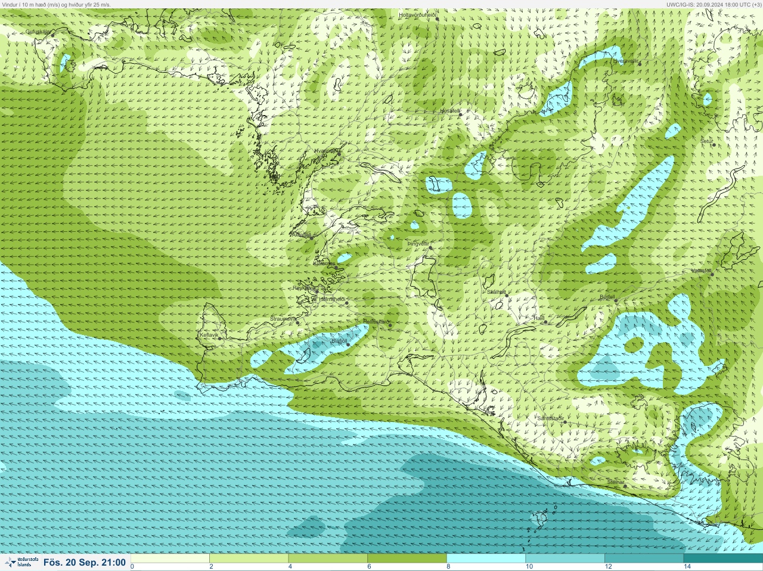Click the Hæll station label
This screenshot has width=763, height=571.
539,318
